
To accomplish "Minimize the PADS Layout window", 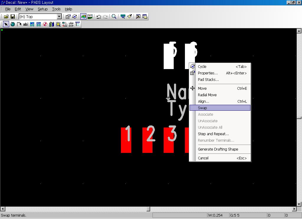I will (288, 2).
